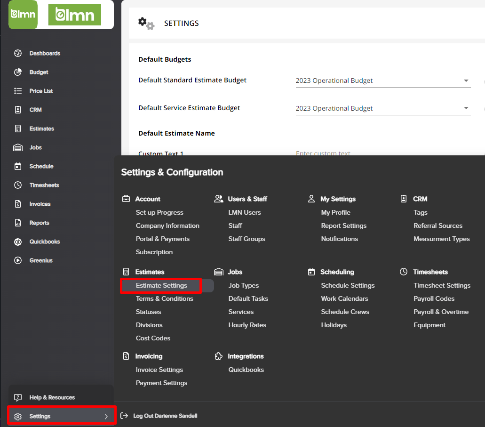Click the My Settings person icon
The height and width of the screenshot is (427, 485).
pyautogui.click(x=311, y=199)
